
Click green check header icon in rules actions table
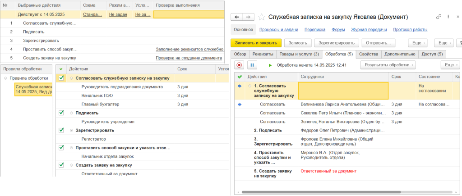click(61, 69)
